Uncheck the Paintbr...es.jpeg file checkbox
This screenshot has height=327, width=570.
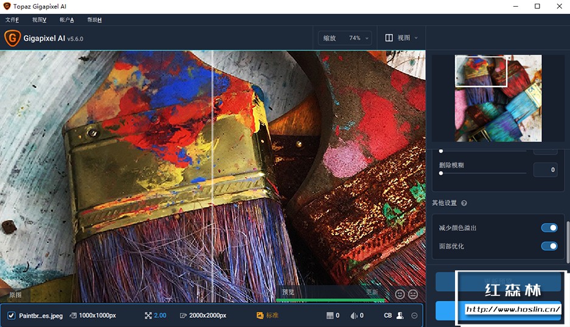point(12,315)
